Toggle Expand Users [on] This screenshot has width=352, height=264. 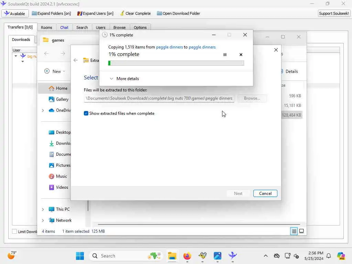click(95, 13)
